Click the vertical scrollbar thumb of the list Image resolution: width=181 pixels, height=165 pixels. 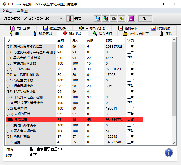click(174, 79)
